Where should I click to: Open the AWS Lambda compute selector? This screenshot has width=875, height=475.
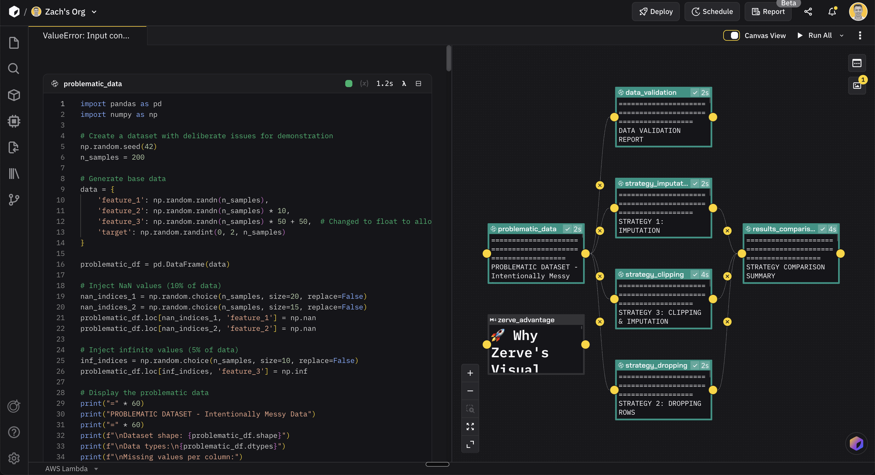[x=71, y=469]
